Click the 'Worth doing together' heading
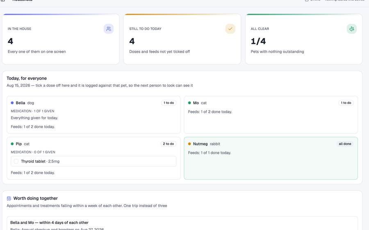This screenshot has width=369, height=230. [36, 198]
